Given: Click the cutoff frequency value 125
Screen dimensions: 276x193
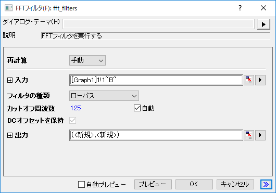Looking at the screenshot, I should point(76,108).
